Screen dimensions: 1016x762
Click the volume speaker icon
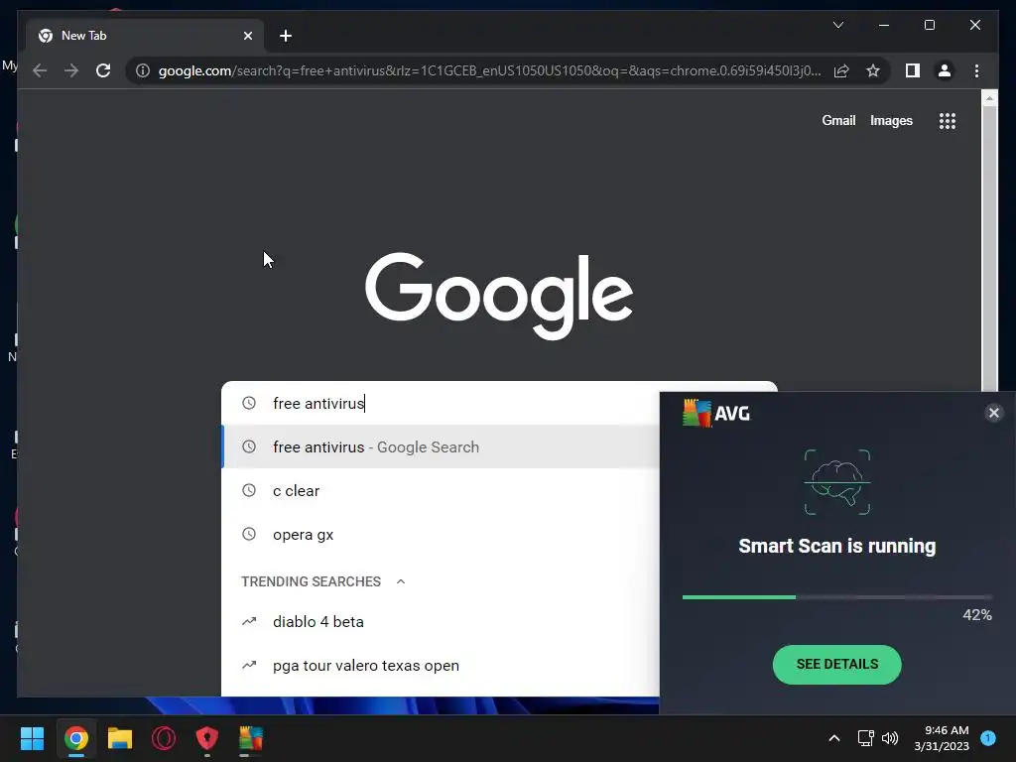coord(890,738)
